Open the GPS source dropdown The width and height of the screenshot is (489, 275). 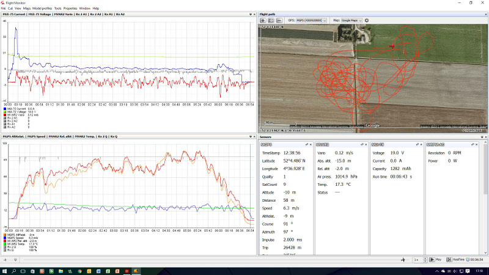[311, 20]
